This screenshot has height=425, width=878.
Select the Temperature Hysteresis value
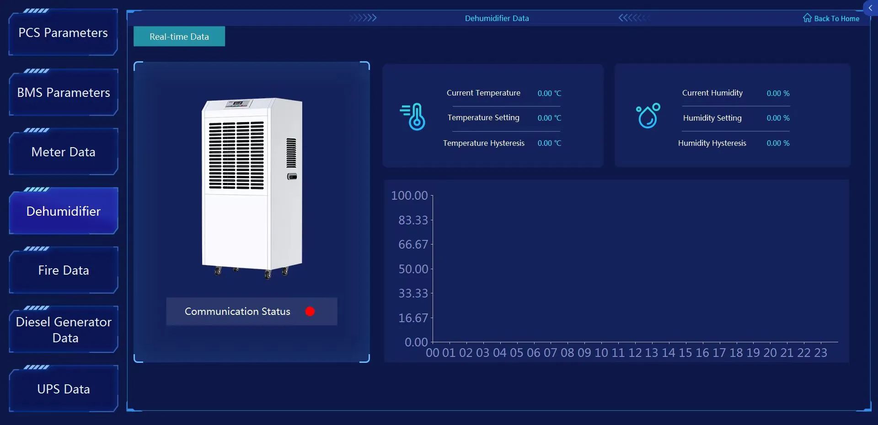point(549,143)
